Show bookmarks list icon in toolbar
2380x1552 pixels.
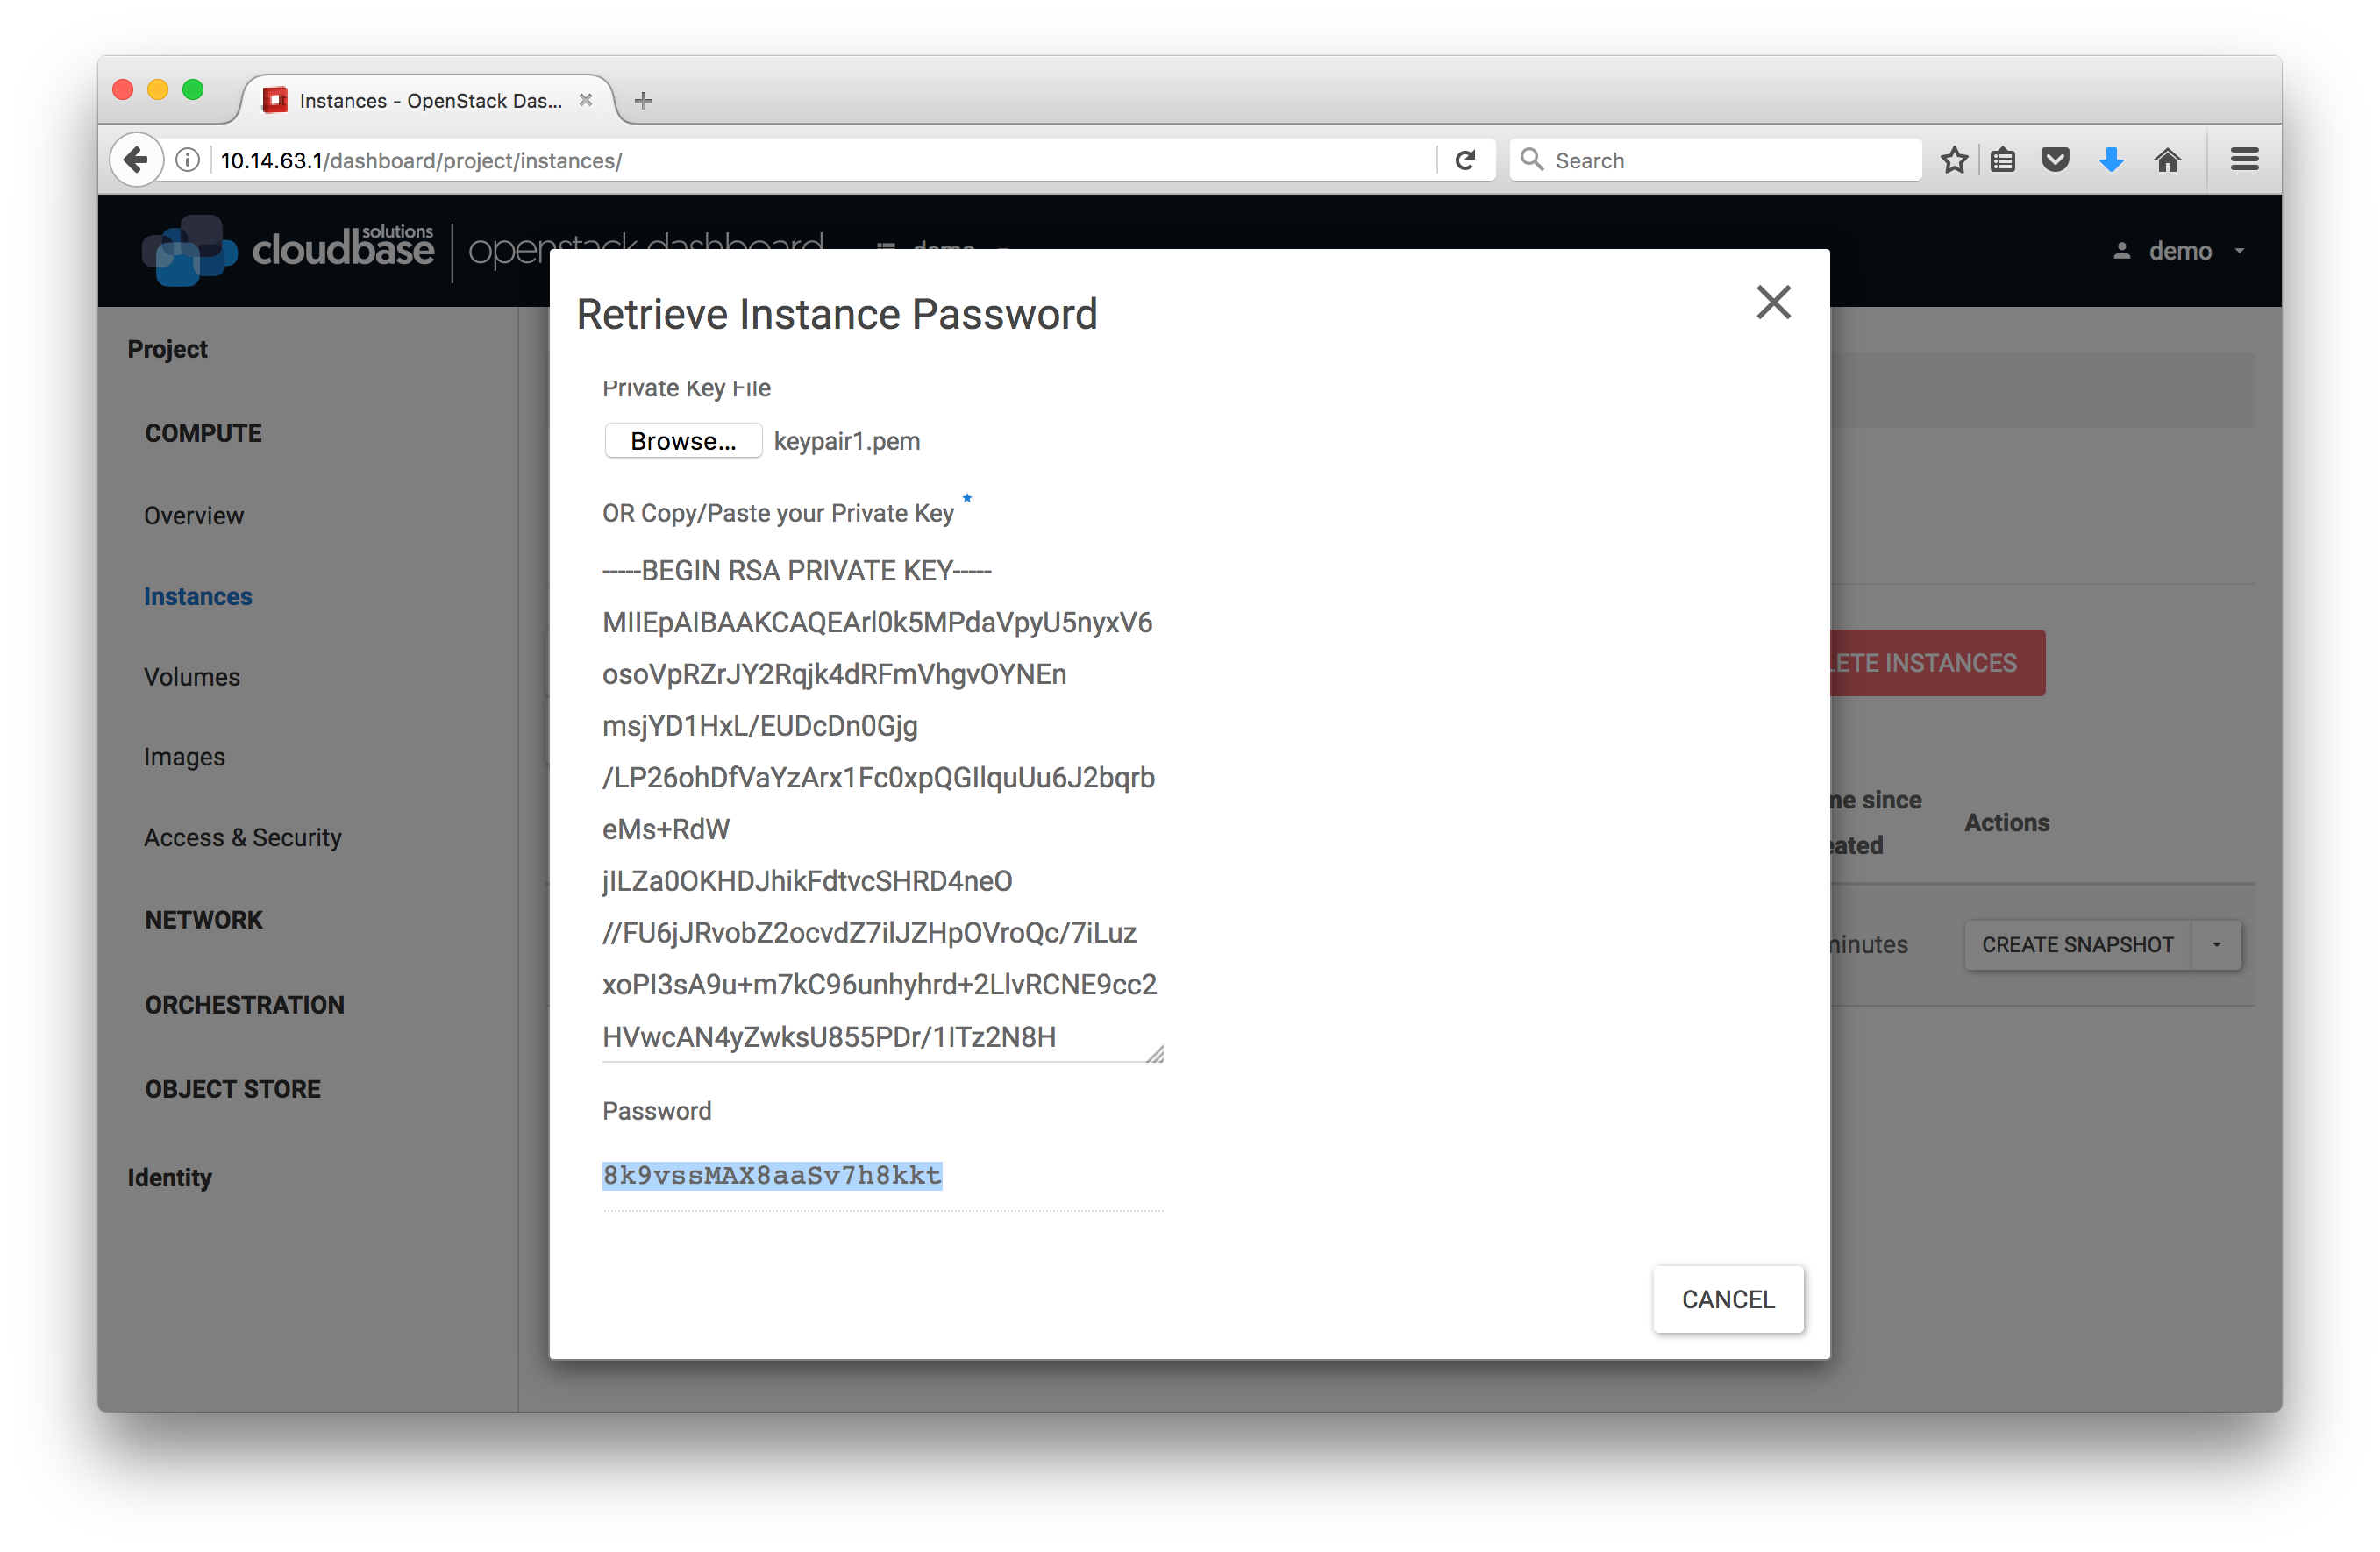point(2003,160)
